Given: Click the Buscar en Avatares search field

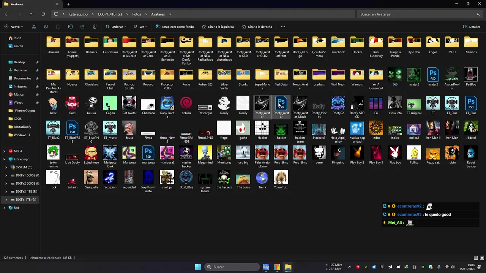Looking at the screenshot, I should [x=420, y=14].
